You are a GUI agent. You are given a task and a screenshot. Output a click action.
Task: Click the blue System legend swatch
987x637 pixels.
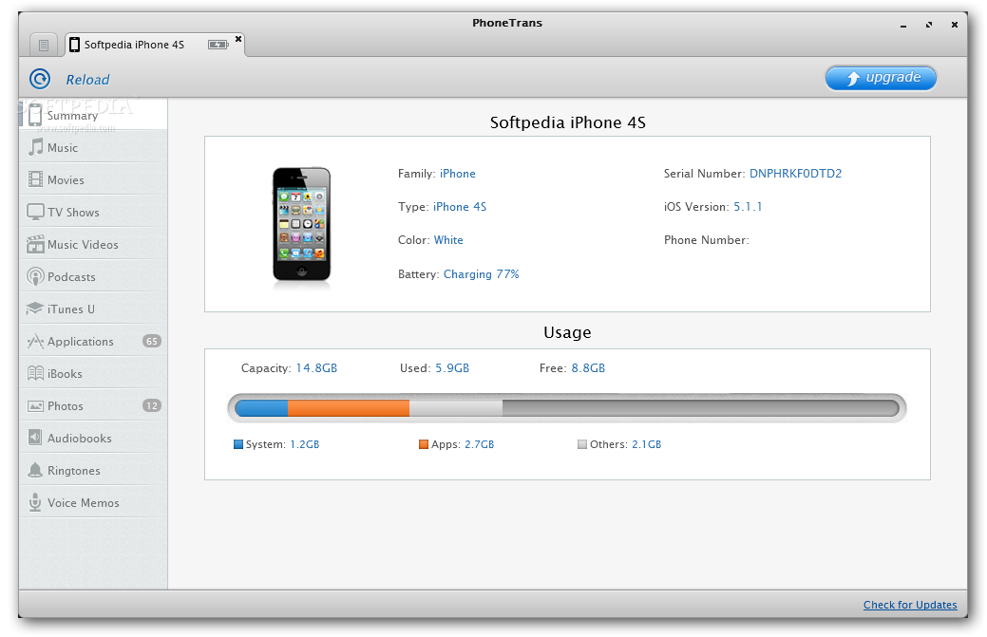pyautogui.click(x=237, y=444)
